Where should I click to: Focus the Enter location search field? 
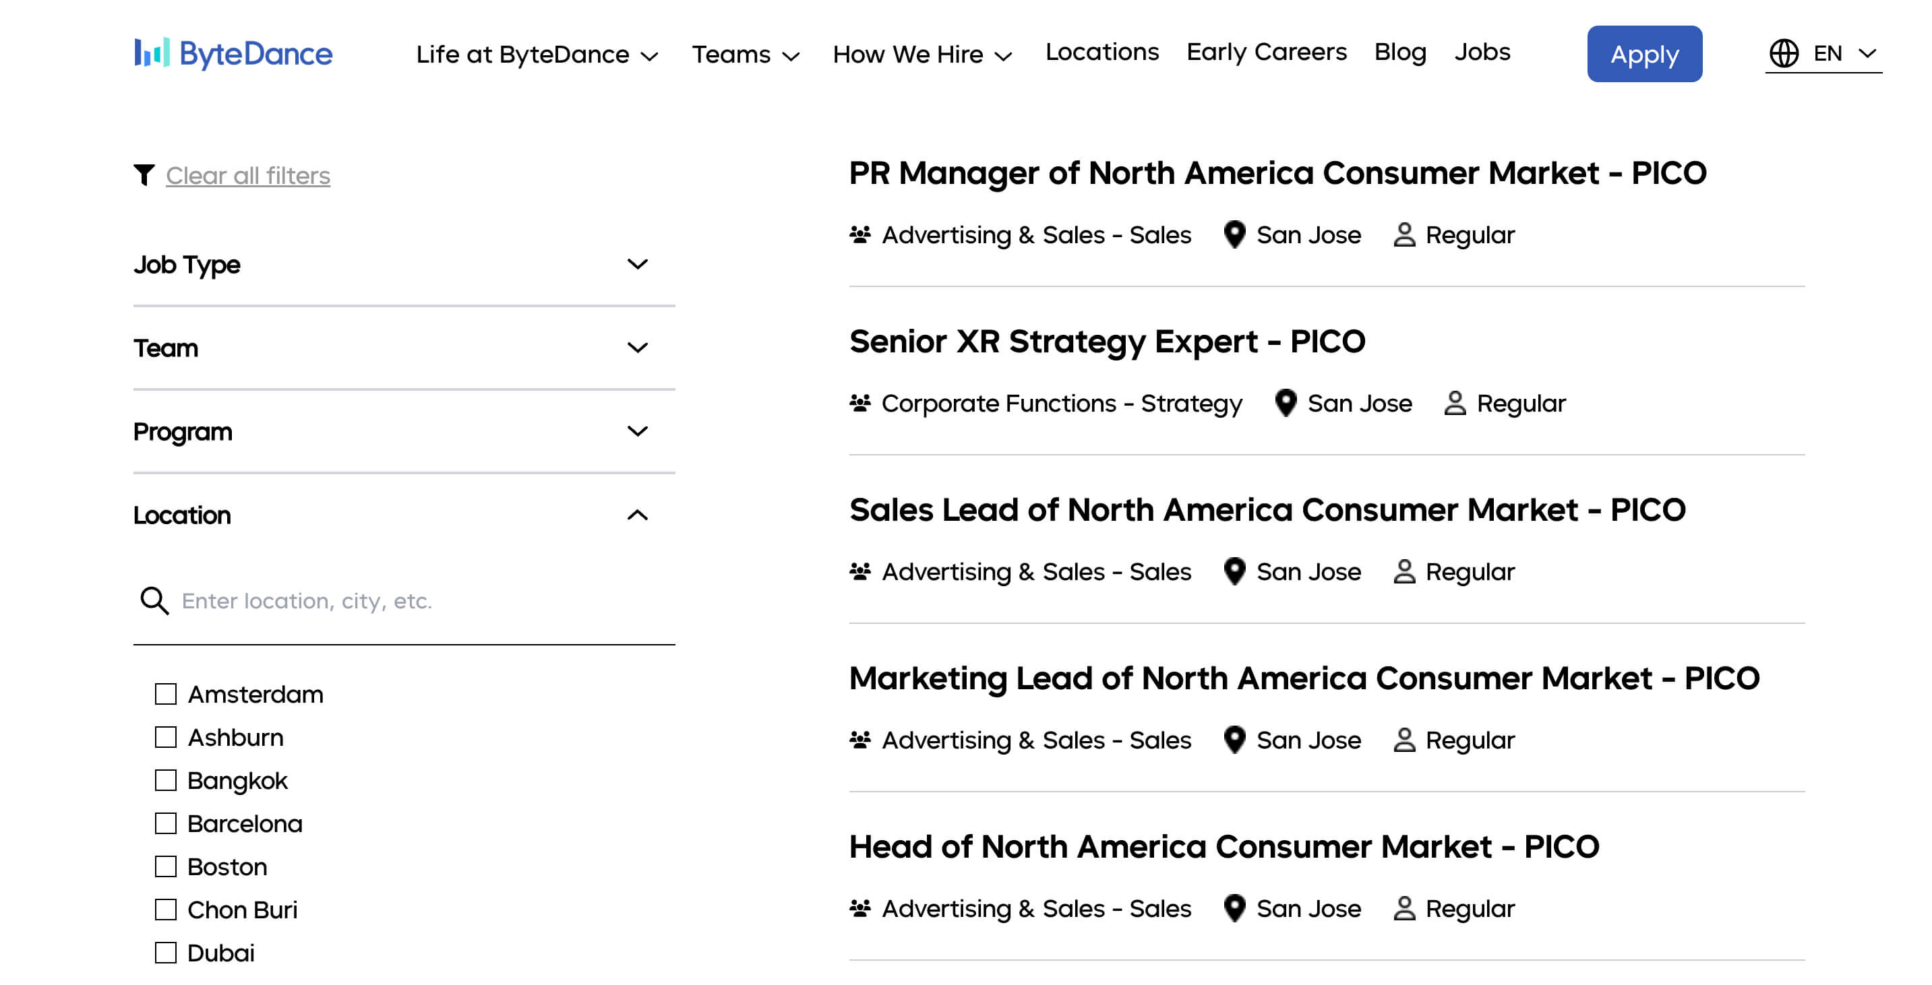coord(420,600)
